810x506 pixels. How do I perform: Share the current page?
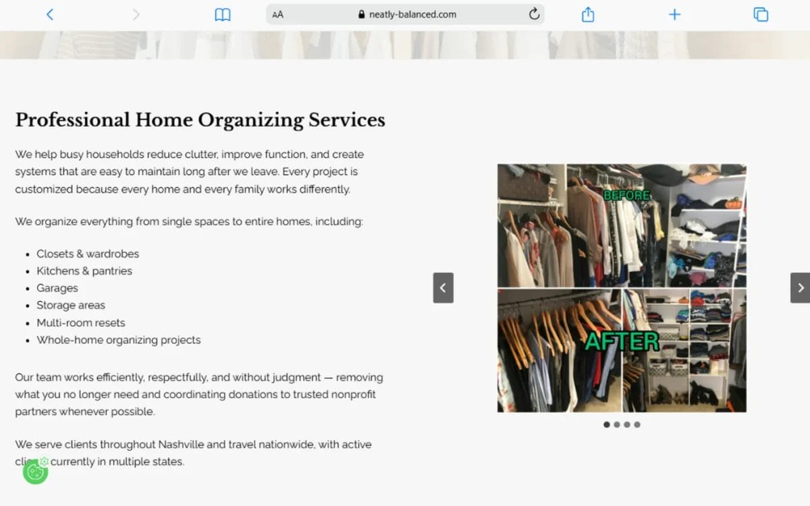click(x=587, y=13)
